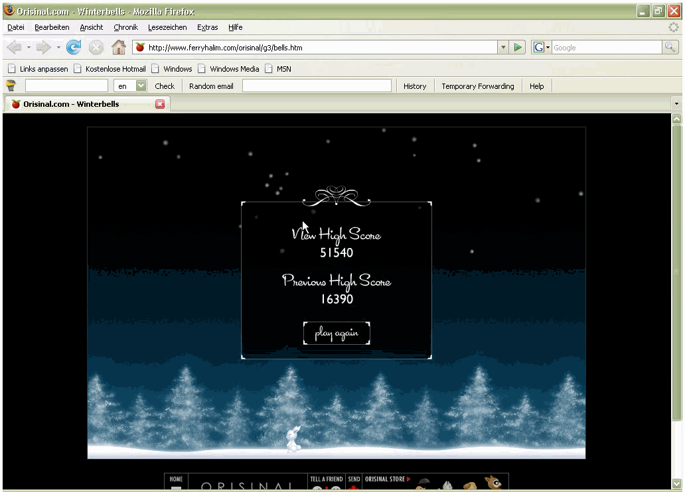Open the Kostenlose Hotmail bookmark

pos(110,69)
